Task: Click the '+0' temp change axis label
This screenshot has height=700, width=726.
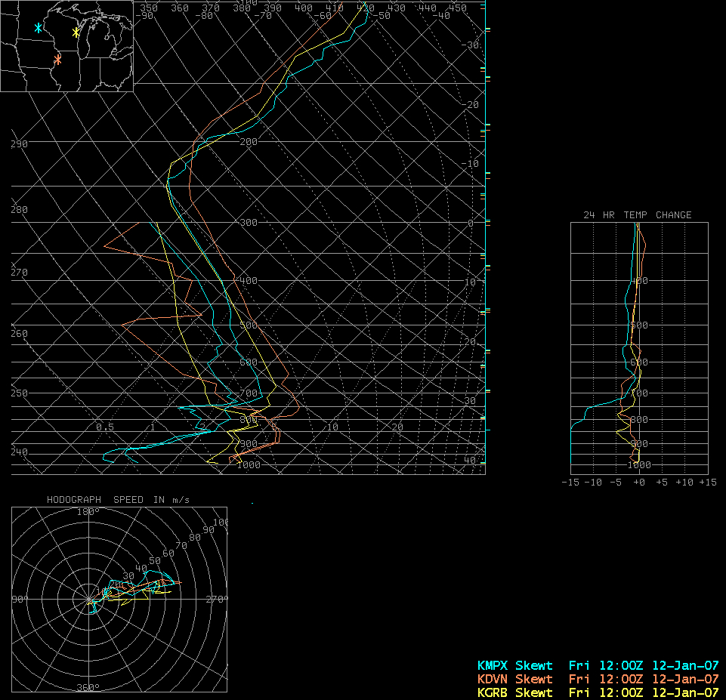Action: point(639,483)
